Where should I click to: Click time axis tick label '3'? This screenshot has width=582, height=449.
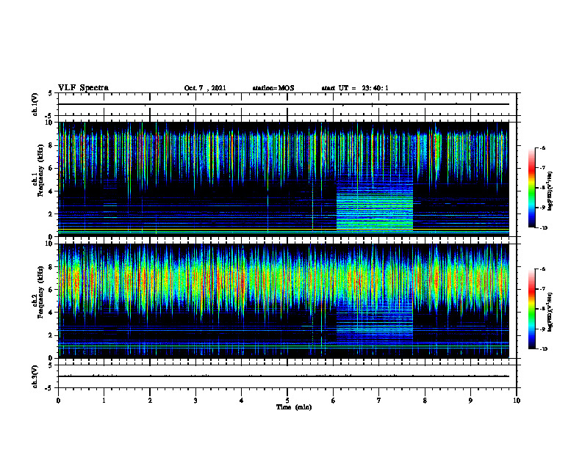(x=195, y=401)
